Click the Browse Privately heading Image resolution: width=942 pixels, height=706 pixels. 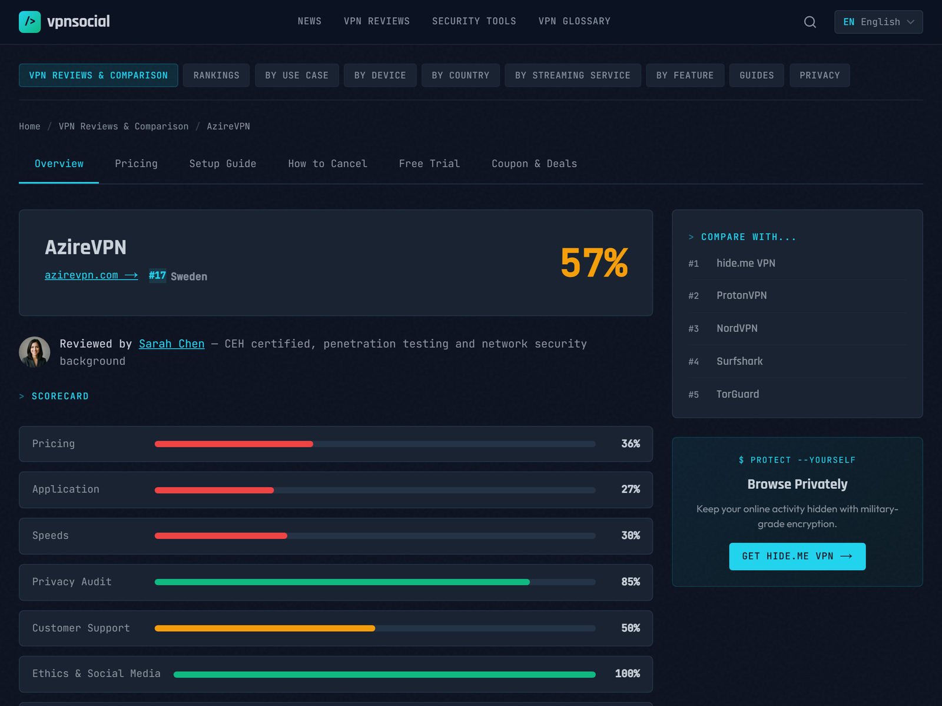[797, 484]
